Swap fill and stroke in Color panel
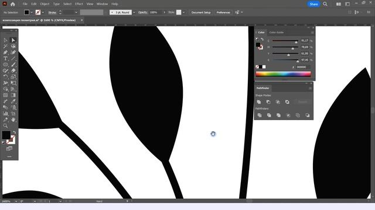The image size is (375, 210). point(262,39)
